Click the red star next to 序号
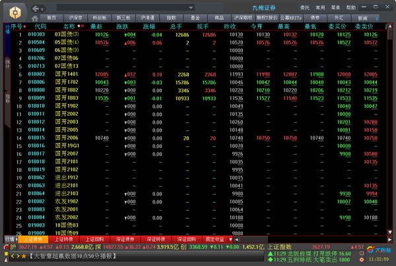This screenshot has height=266, width=396. pyautogui.click(x=24, y=26)
